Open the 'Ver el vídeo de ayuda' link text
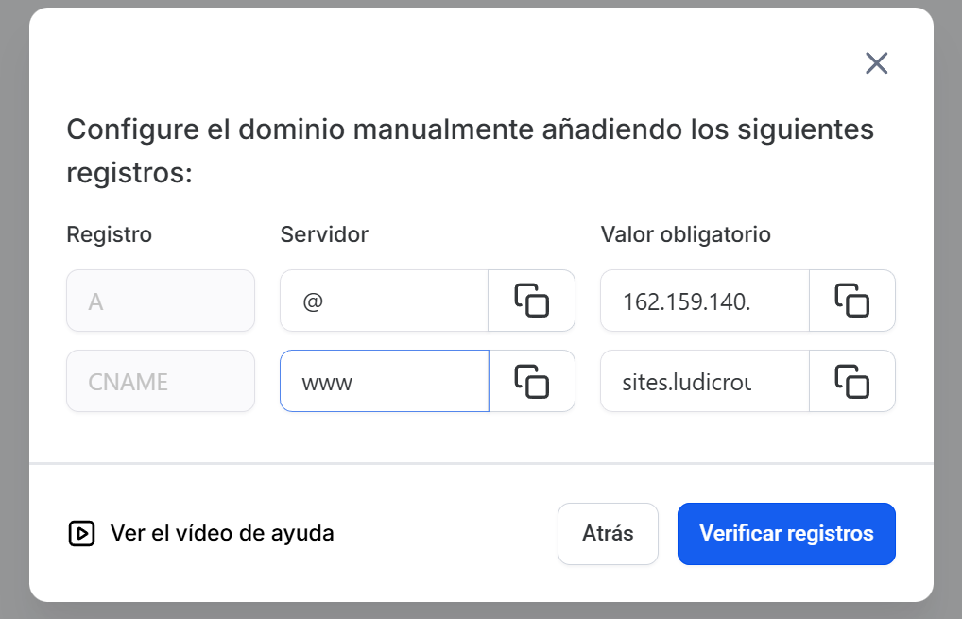This screenshot has width=962, height=619. (x=222, y=534)
